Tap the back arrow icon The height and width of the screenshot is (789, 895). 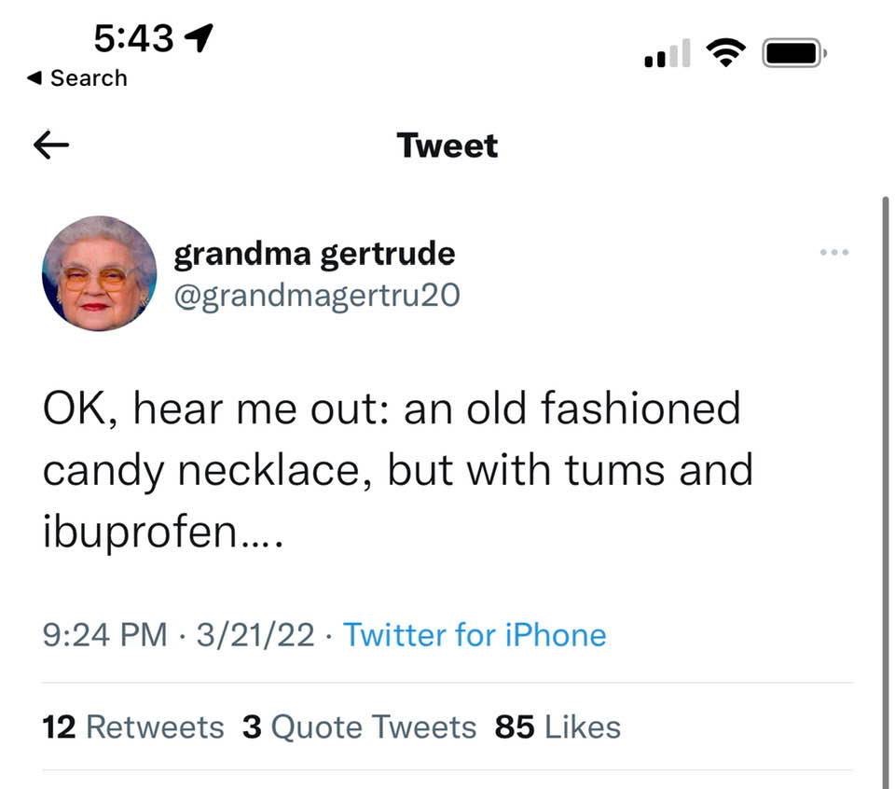(x=51, y=145)
